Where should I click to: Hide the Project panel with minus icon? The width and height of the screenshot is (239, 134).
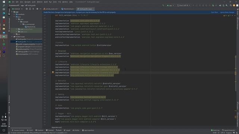click(x=40, y=9)
